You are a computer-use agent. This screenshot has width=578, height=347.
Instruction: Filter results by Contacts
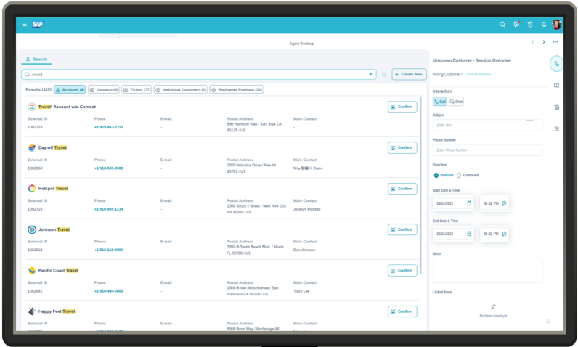(104, 90)
